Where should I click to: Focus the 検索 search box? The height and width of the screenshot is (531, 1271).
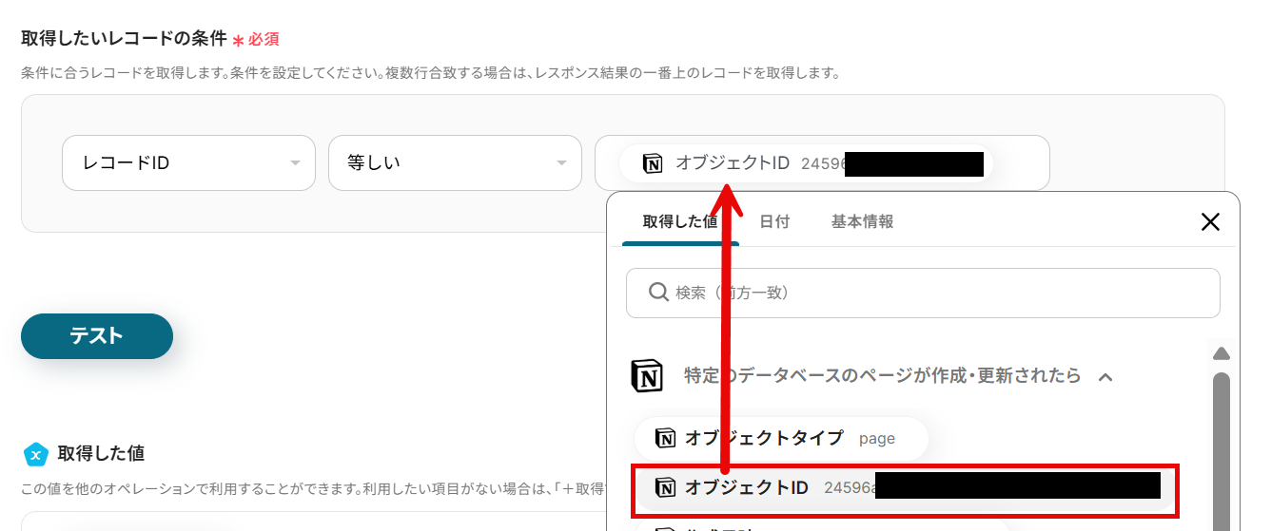pos(923,293)
